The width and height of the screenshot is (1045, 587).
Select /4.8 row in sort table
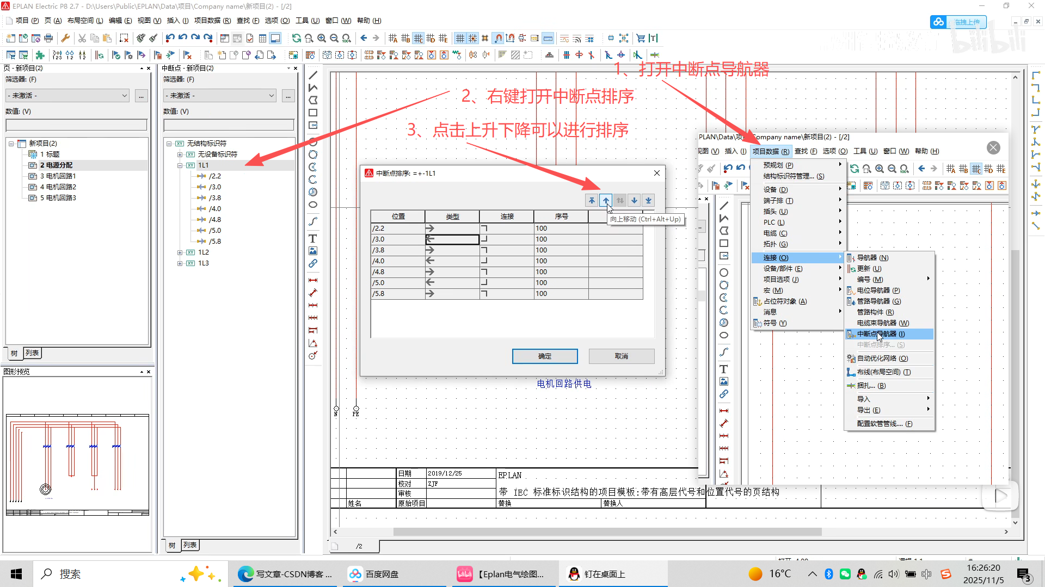507,272
